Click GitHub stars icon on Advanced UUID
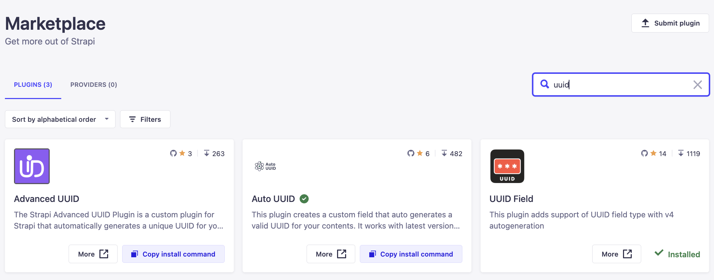 [174, 153]
